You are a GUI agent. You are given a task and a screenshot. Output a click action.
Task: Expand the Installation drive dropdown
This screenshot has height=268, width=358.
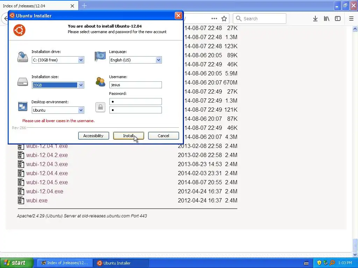pyautogui.click(x=81, y=60)
